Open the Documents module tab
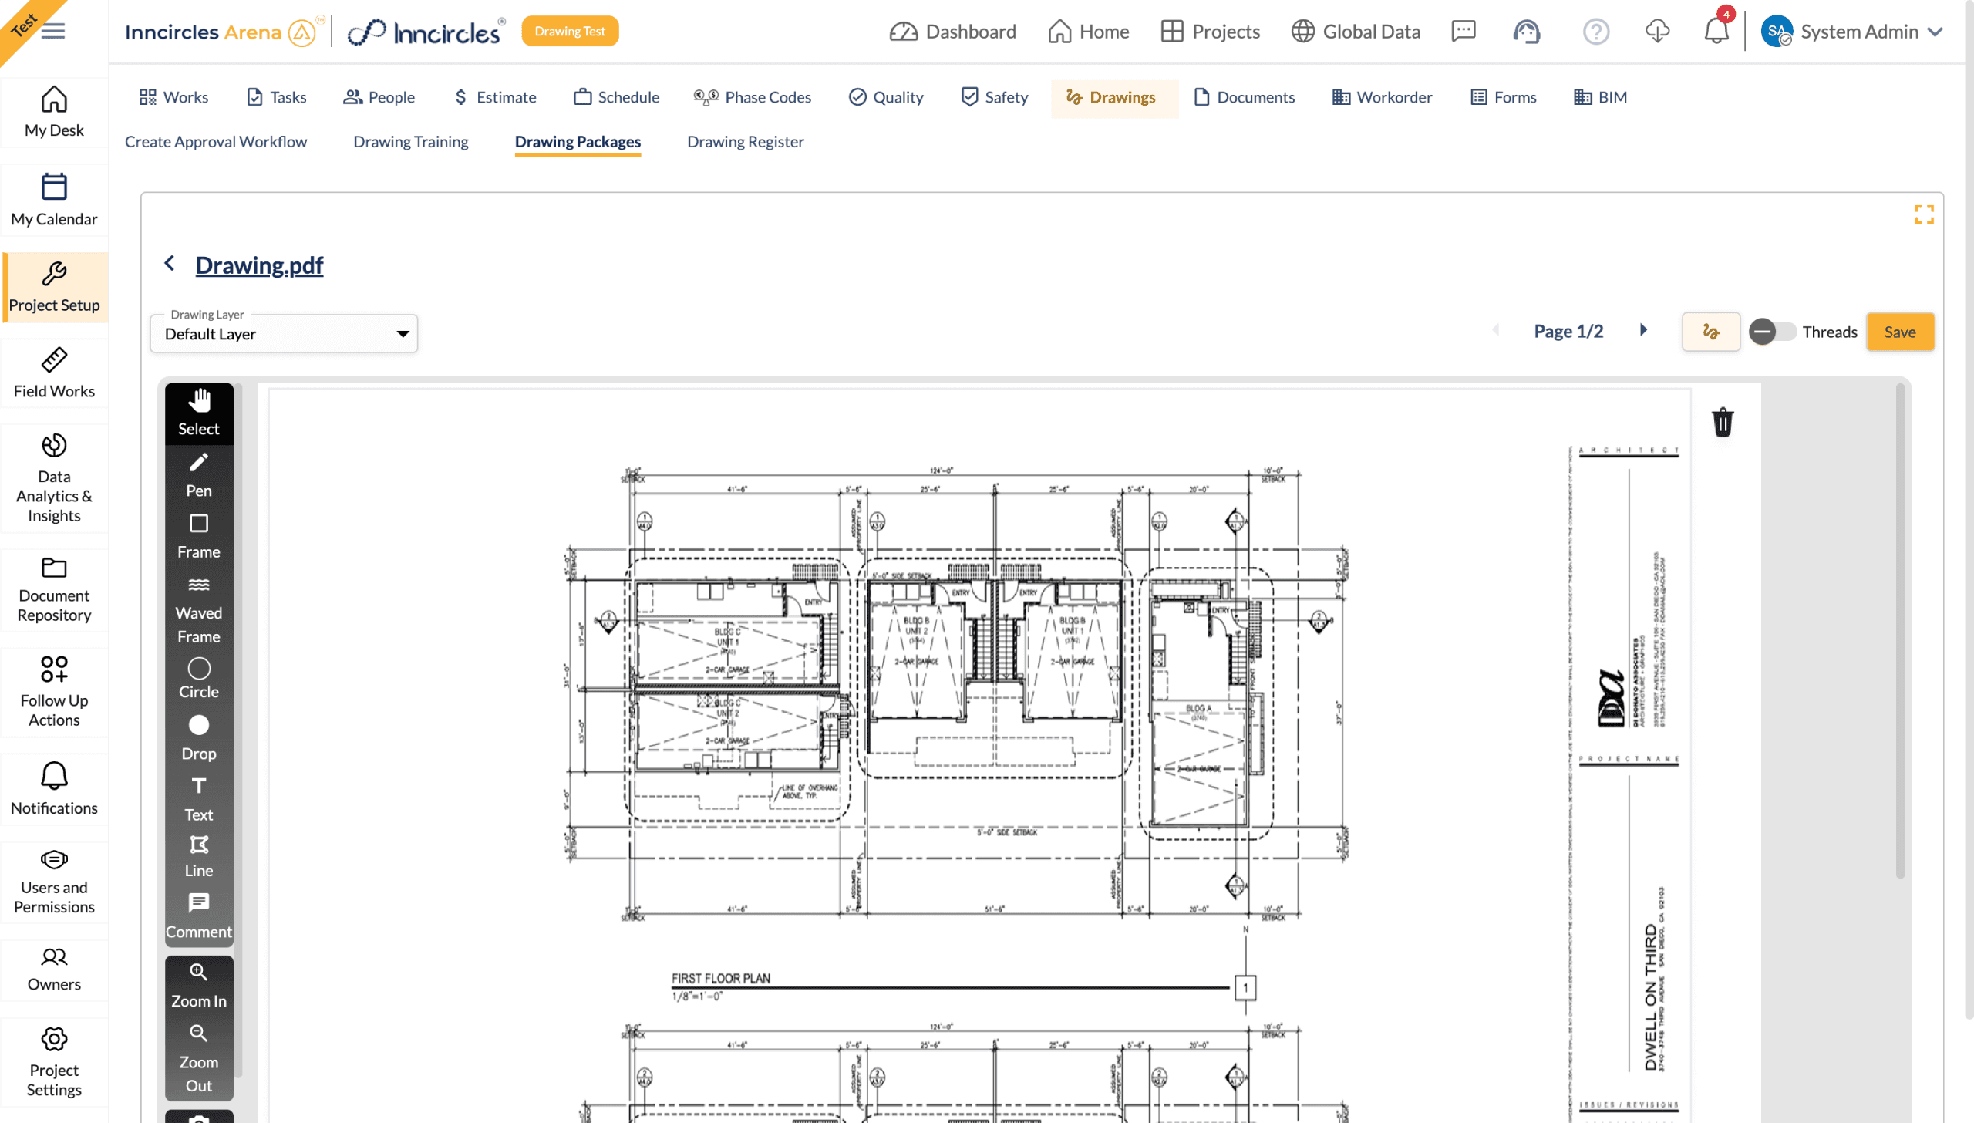The width and height of the screenshot is (1974, 1123). pyautogui.click(x=1244, y=97)
